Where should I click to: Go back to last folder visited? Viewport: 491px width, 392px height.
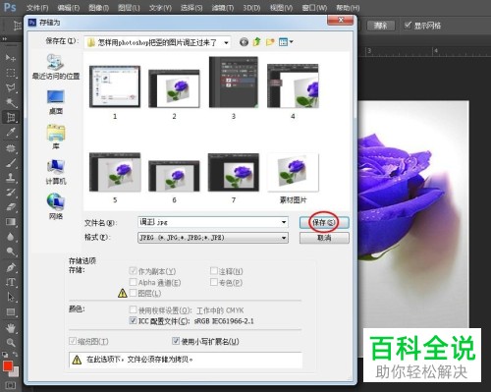(x=244, y=42)
